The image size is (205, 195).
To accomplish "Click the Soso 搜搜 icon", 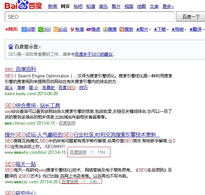I will 105,29.
